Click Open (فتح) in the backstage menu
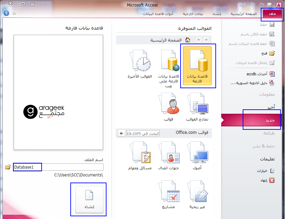The image size is (285, 219). tap(268, 53)
